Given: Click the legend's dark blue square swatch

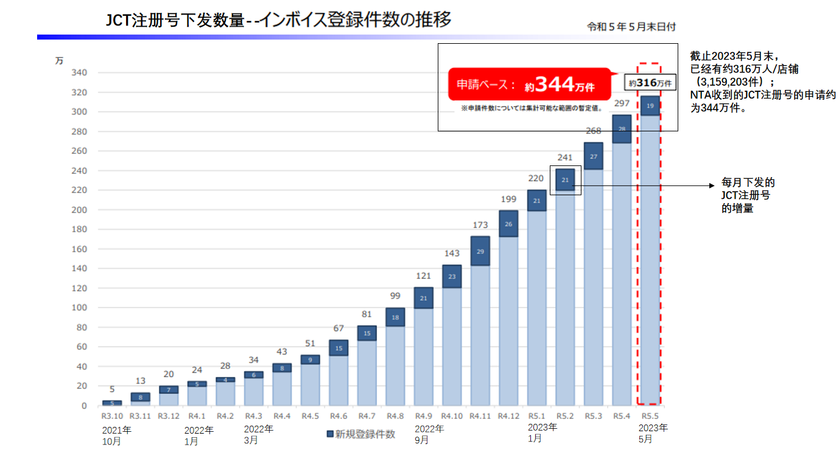Looking at the screenshot, I should 330,434.
